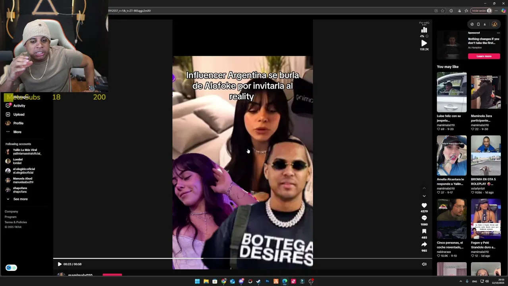508x286 pixels.
Task: Open Edge extensions puzzle icon
Action: pyautogui.click(x=451, y=11)
